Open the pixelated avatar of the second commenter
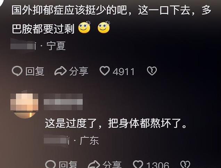 (24, 106)
